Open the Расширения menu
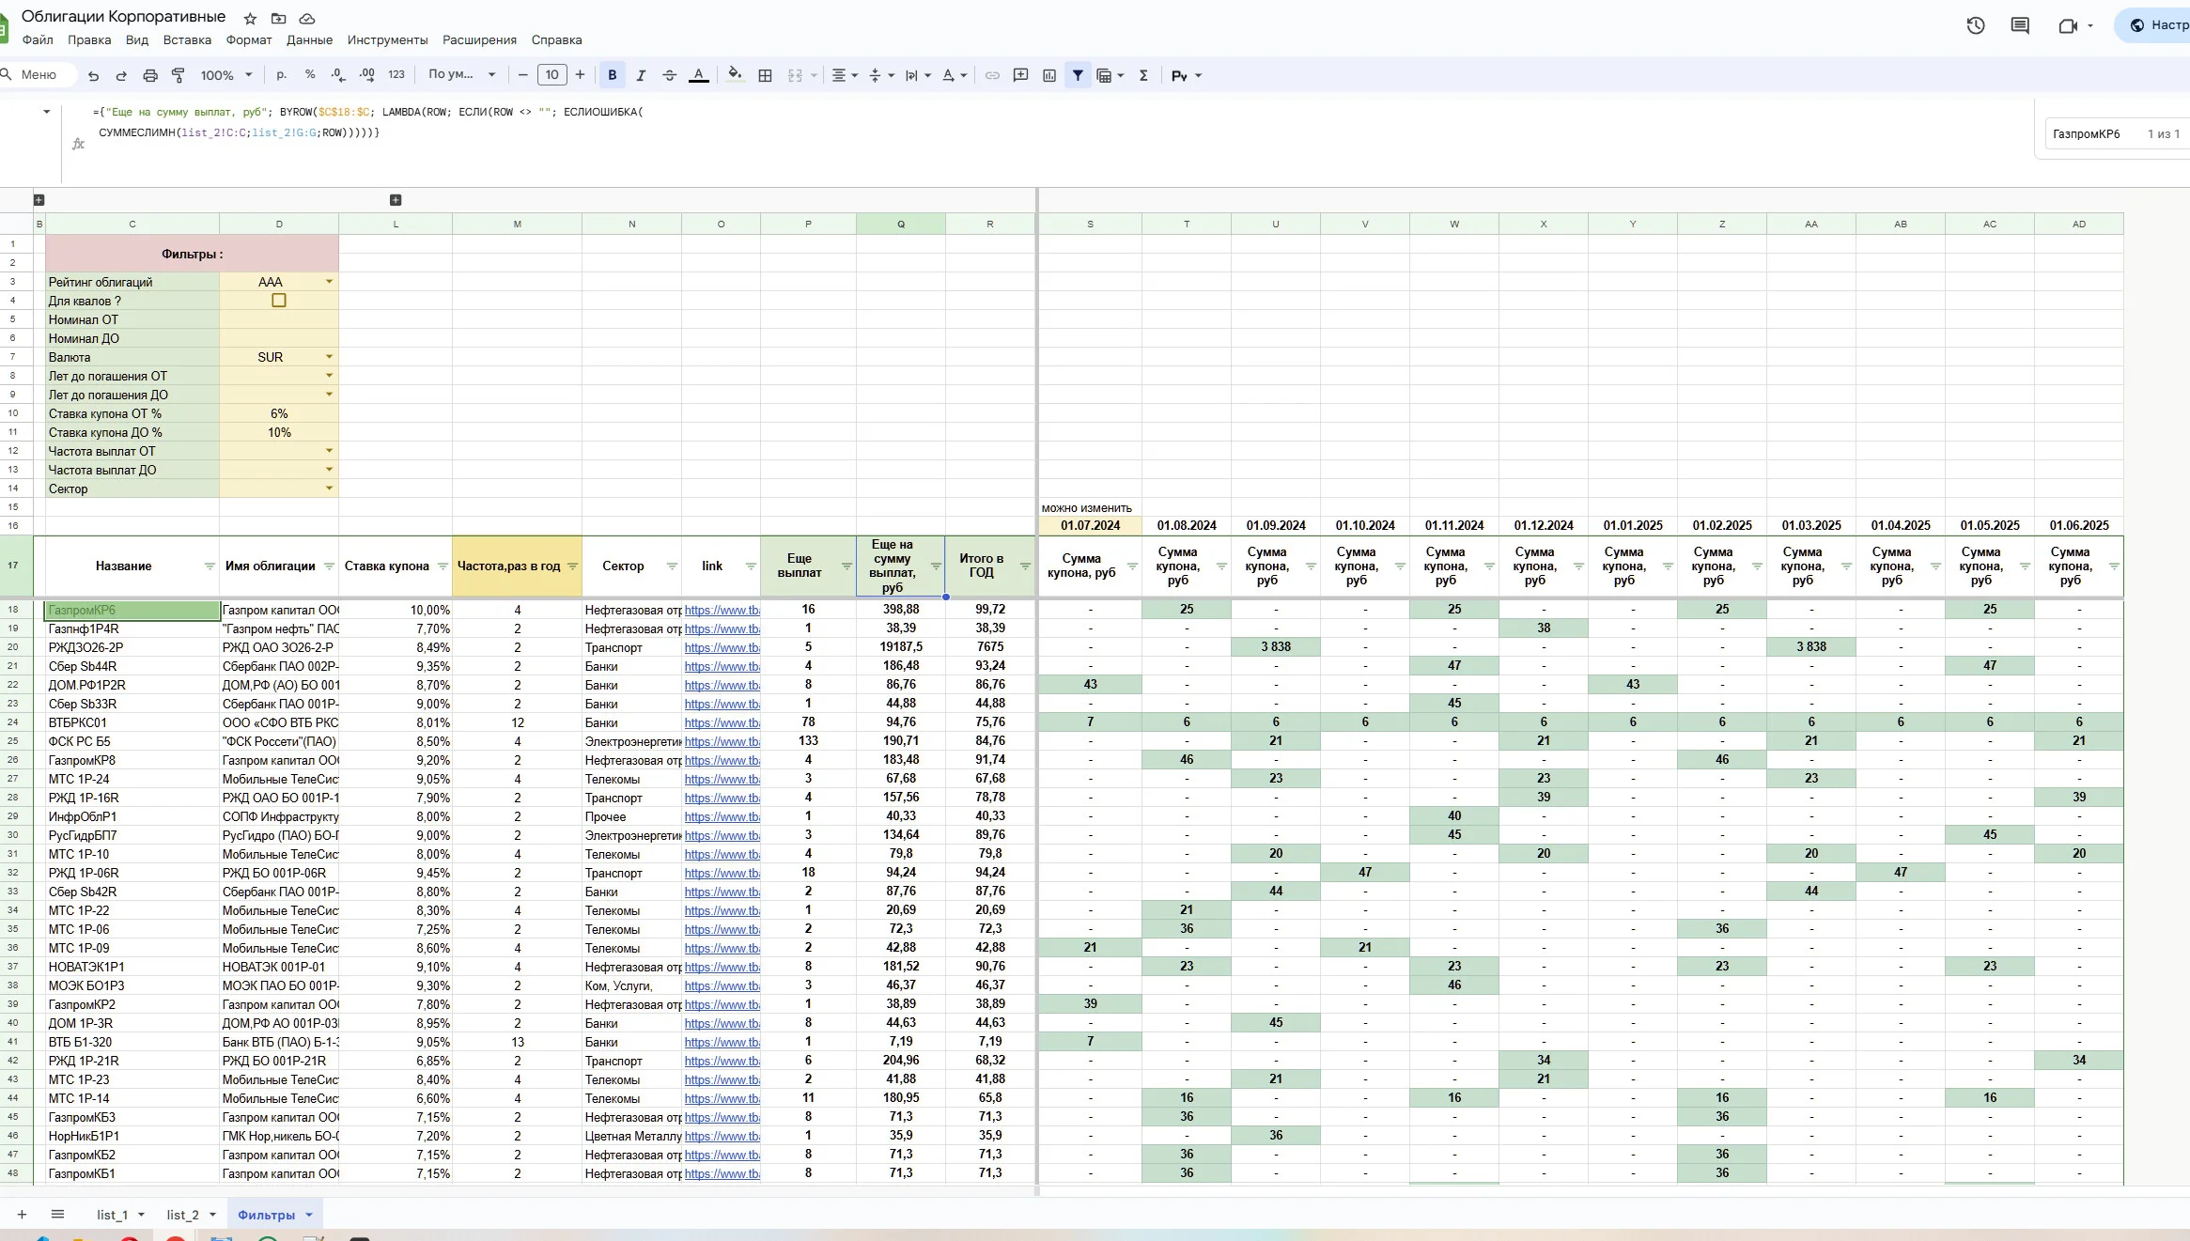 [x=480, y=40]
